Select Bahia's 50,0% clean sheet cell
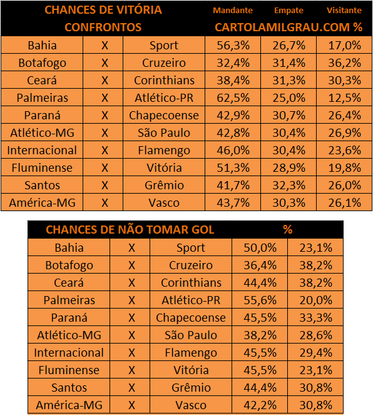This screenshot has height=416, width=373. click(260, 247)
